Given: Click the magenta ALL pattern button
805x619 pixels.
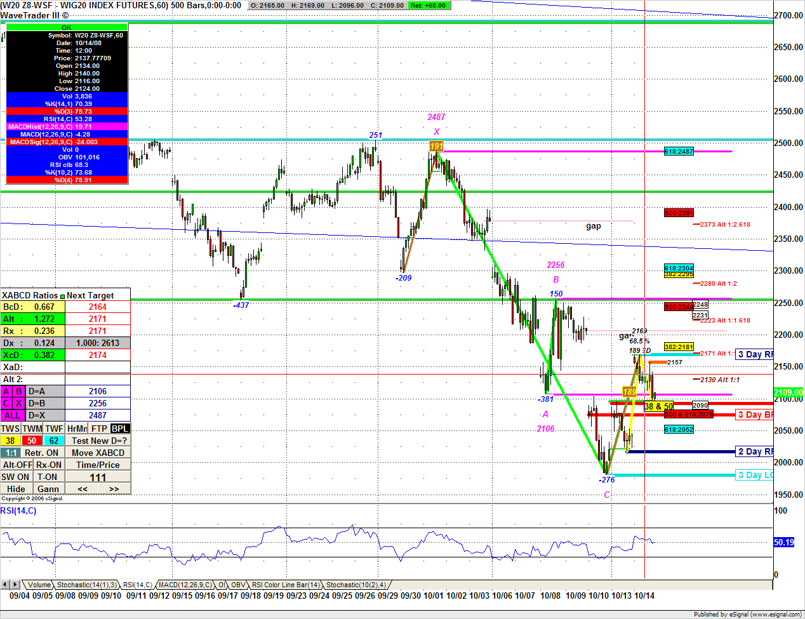Looking at the screenshot, I should point(13,415).
